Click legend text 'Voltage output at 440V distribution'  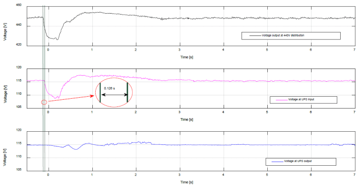click(x=283, y=35)
